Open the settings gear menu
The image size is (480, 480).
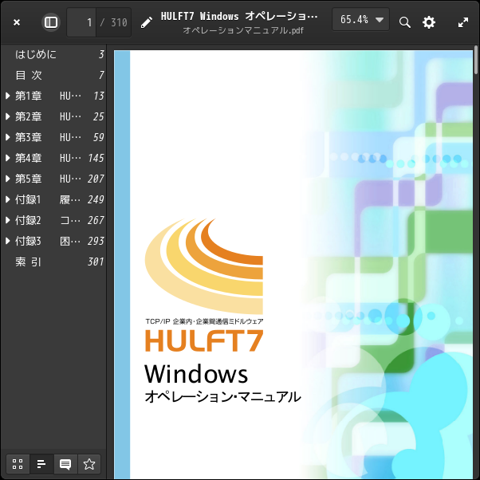[429, 22]
